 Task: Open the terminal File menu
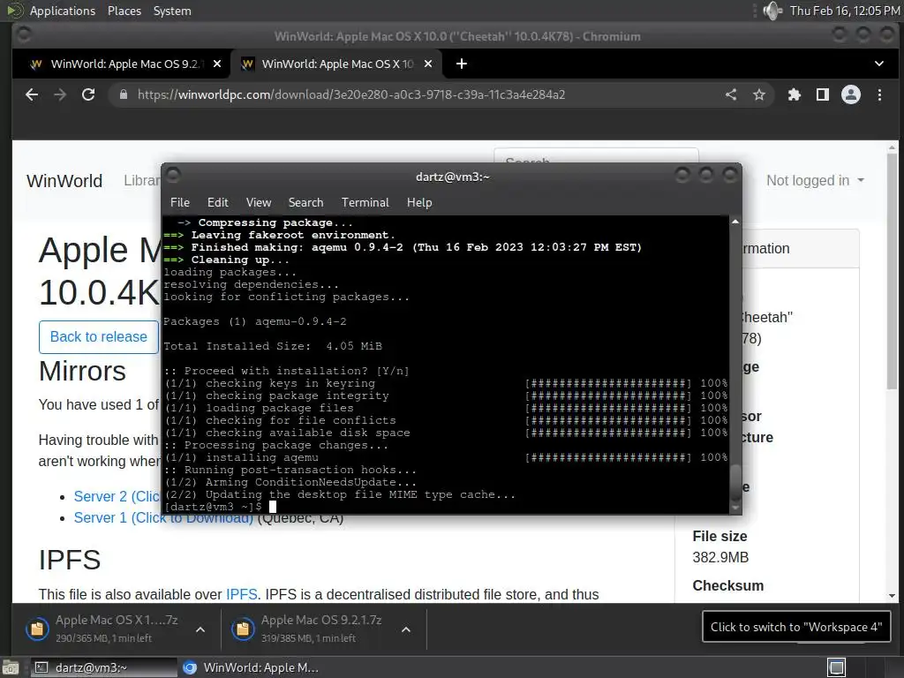180,202
